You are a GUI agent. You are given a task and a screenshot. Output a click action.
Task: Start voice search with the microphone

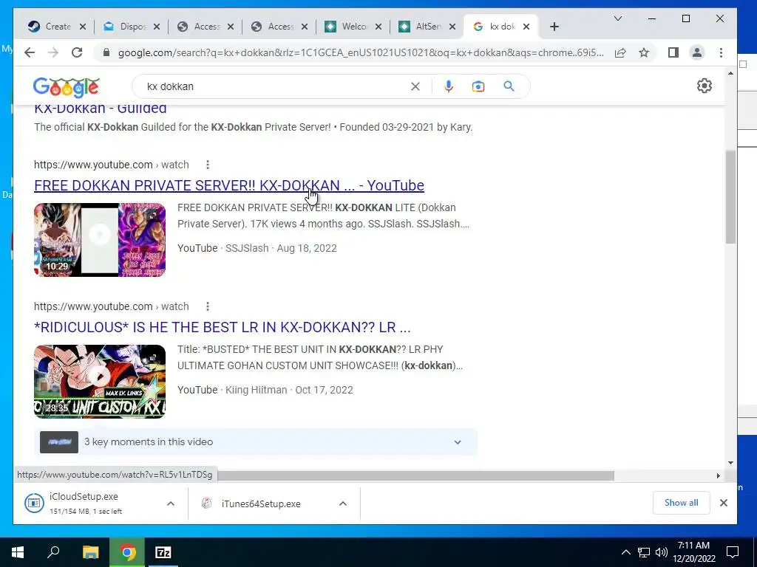point(449,86)
